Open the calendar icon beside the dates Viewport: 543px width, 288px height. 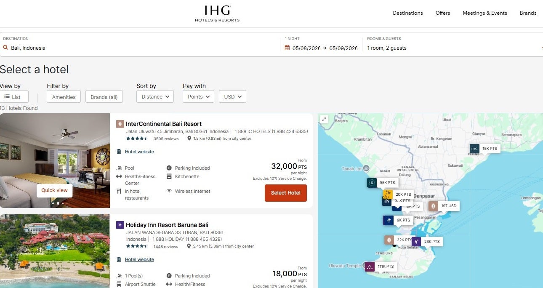pos(287,48)
